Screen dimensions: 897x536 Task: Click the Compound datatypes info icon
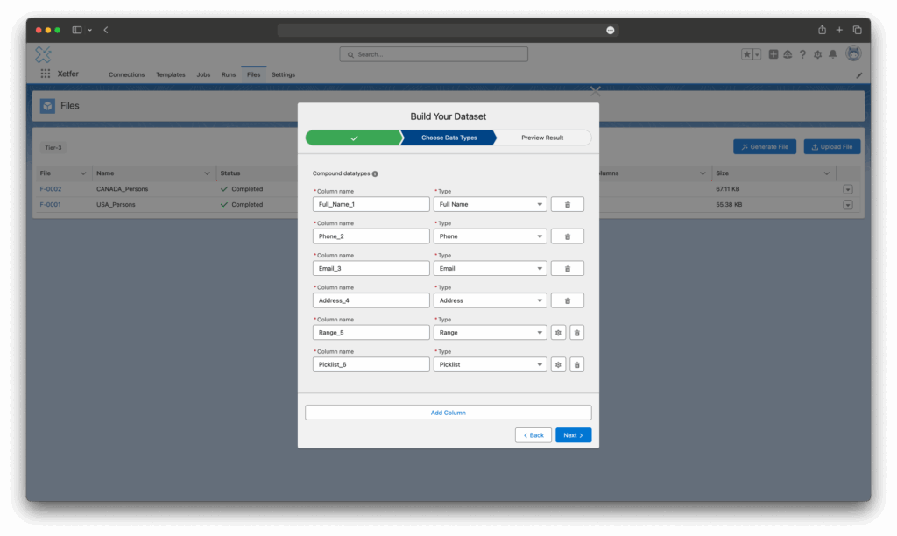pos(375,174)
